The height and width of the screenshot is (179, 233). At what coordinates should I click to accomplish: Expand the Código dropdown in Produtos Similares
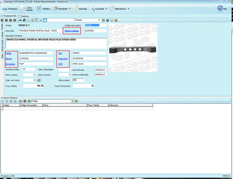pos(72,101)
